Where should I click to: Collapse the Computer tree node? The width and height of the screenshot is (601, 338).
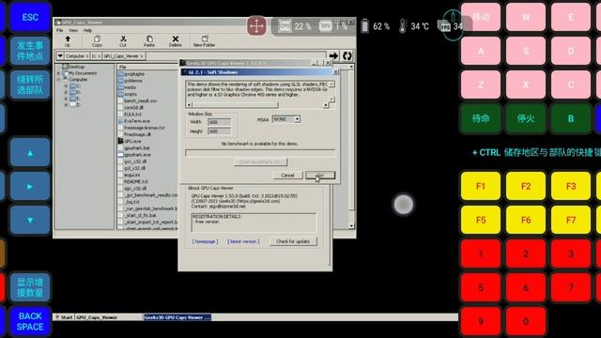(58, 80)
